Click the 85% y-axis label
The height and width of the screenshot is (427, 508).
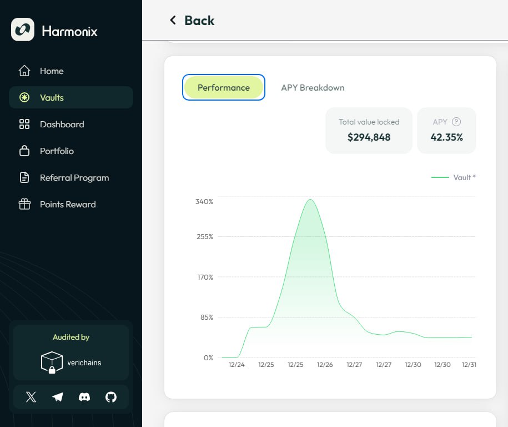207,317
